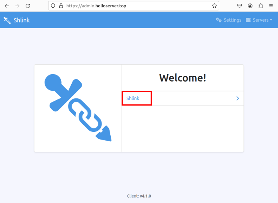
Task: Open the Firefox account icon
Action: coord(250,6)
